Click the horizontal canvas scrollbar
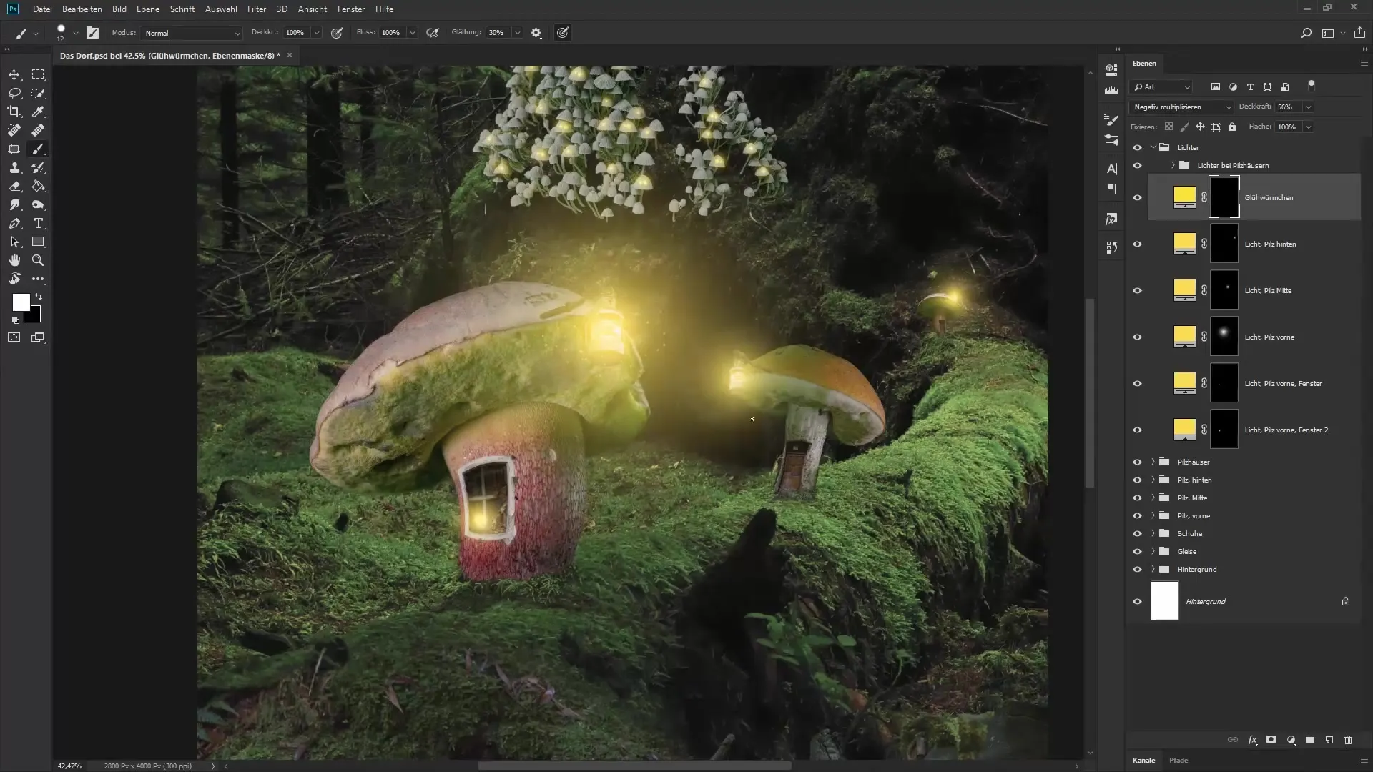 pos(635,766)
